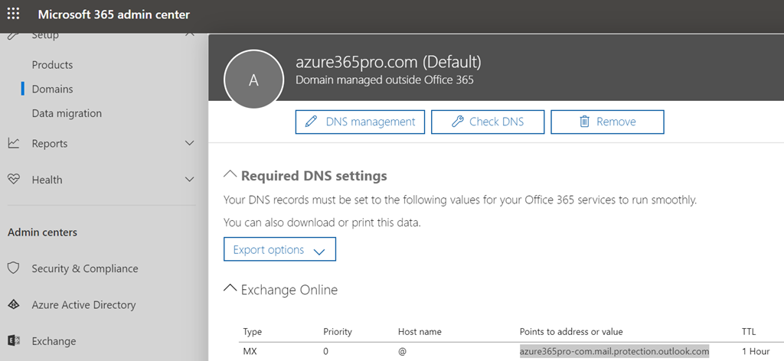The width and height of the screenshot is (784, 361).
Task: Open the app launcher waffle icon
Action: point(14,14)
